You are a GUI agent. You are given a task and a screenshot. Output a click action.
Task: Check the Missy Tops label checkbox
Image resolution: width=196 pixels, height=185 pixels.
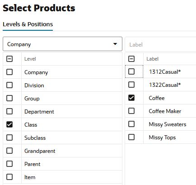click(x=131, y=137)
